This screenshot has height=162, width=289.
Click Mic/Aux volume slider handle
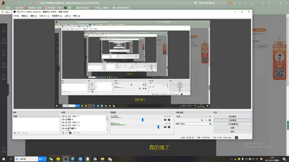pyautogui.click(x=158, y=127)
